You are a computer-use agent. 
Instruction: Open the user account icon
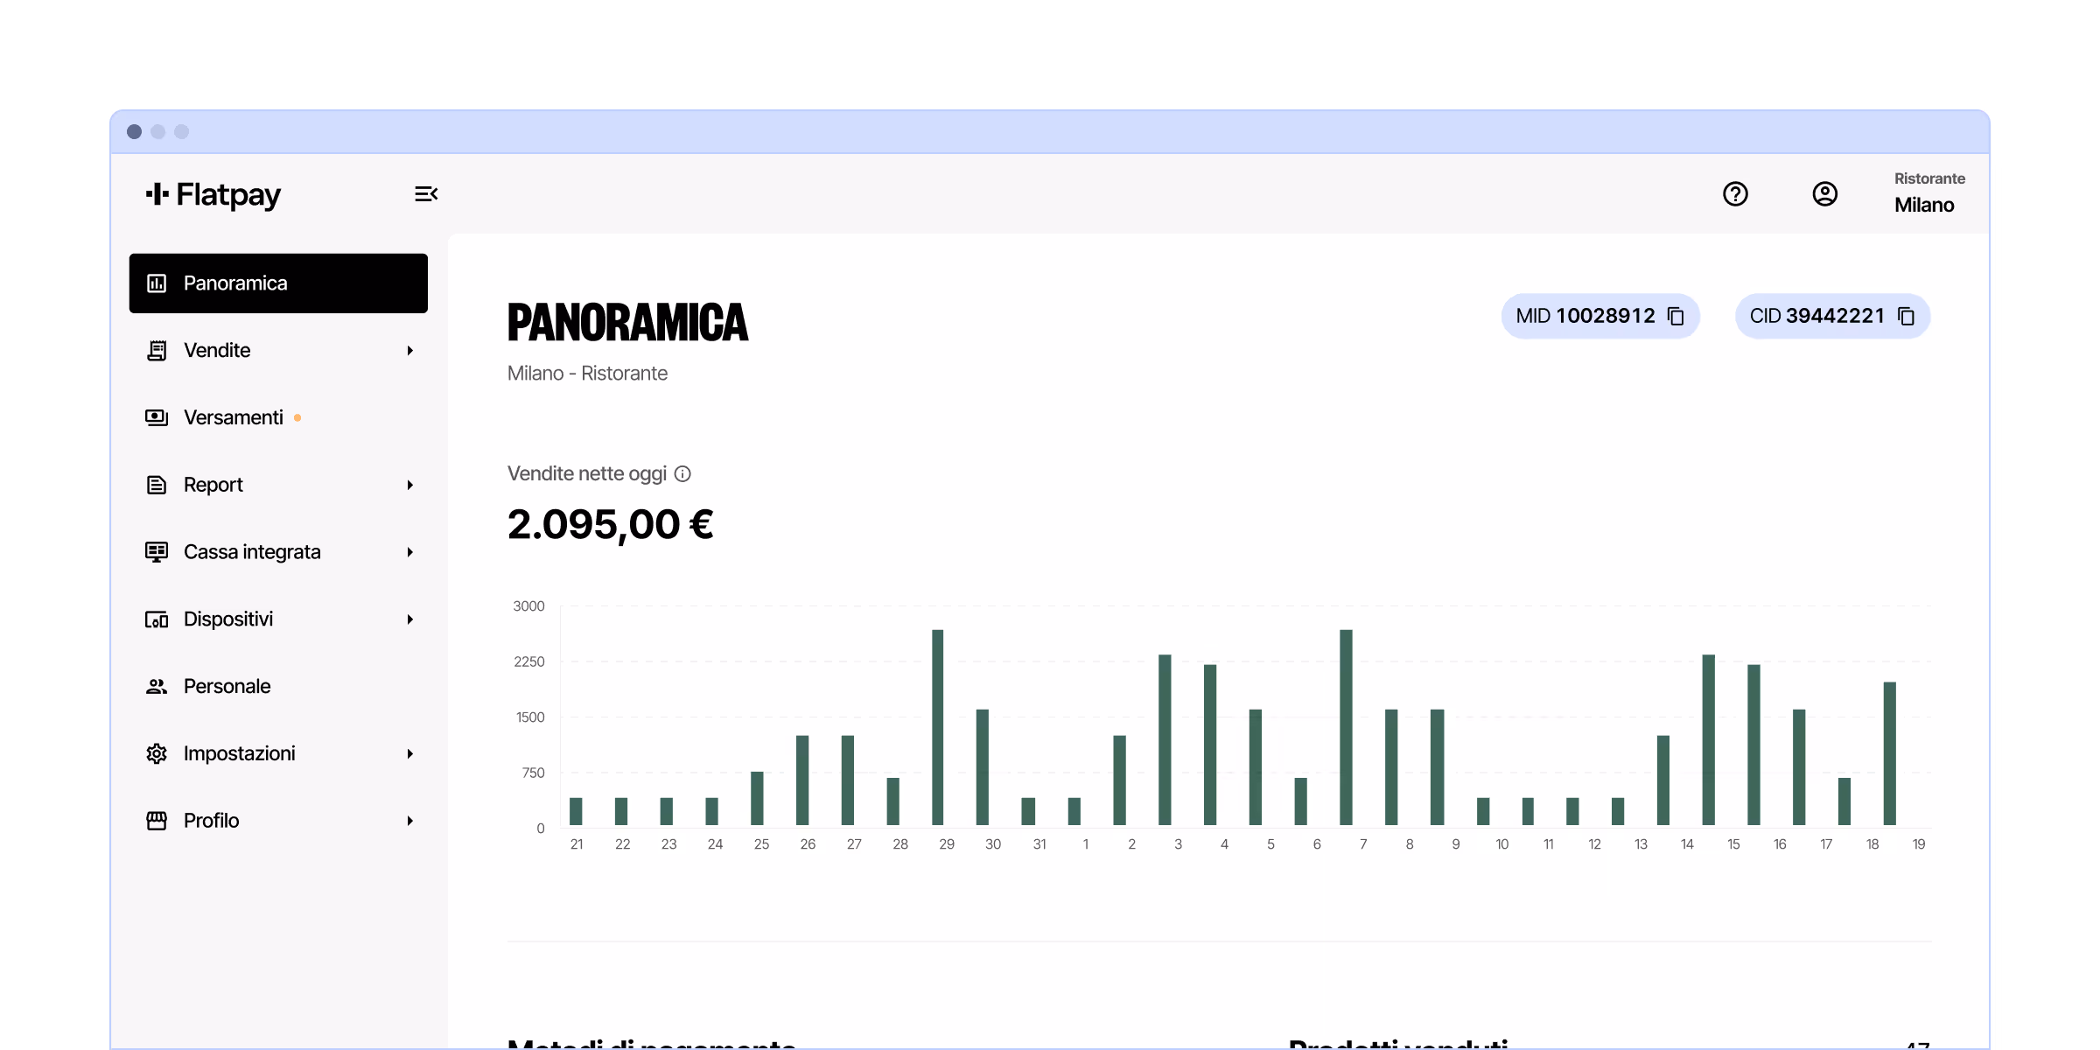[1824, 194]
